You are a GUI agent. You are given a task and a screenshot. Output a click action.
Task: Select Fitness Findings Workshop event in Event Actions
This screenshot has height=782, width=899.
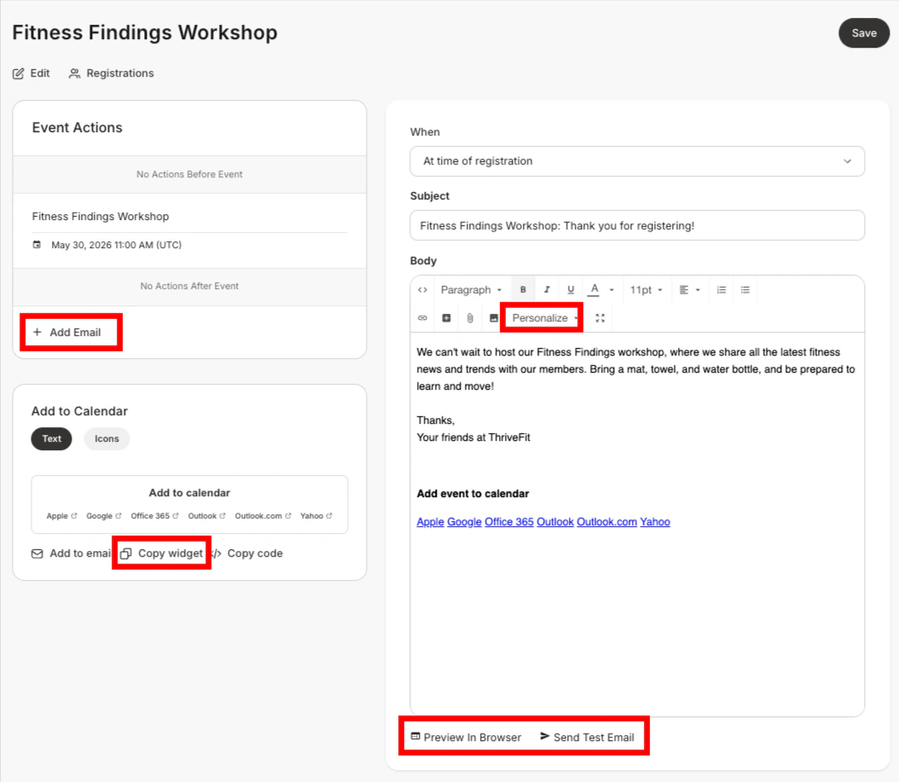click(101, 216)
